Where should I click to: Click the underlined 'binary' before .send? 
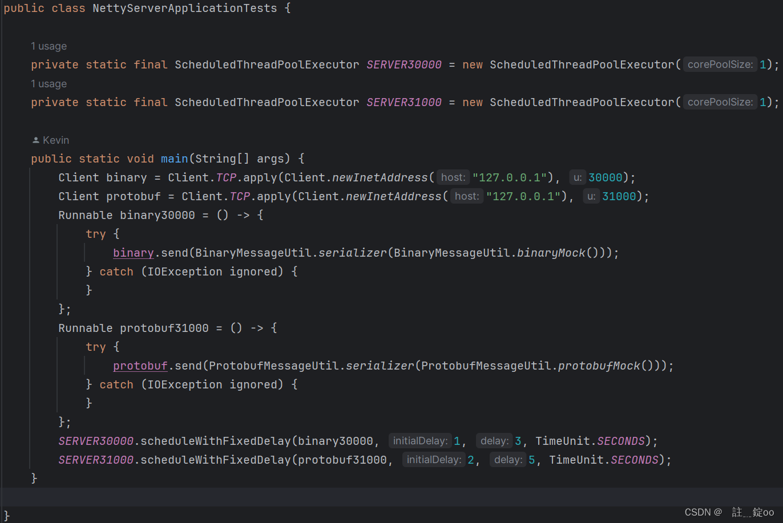pos(134,253)
